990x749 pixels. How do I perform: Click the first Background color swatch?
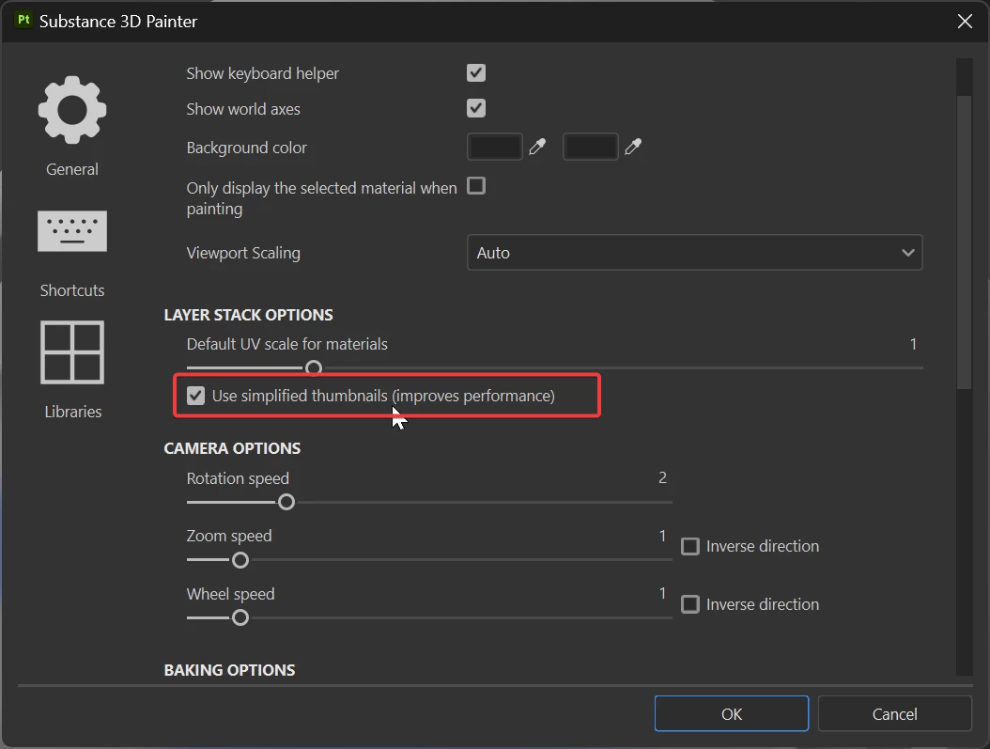click(494, 148)
